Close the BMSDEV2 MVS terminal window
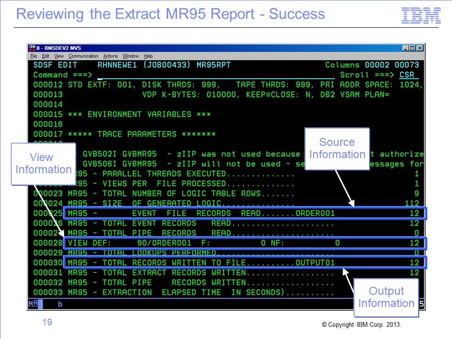This screenshot has height=339, width=452. 420,48
